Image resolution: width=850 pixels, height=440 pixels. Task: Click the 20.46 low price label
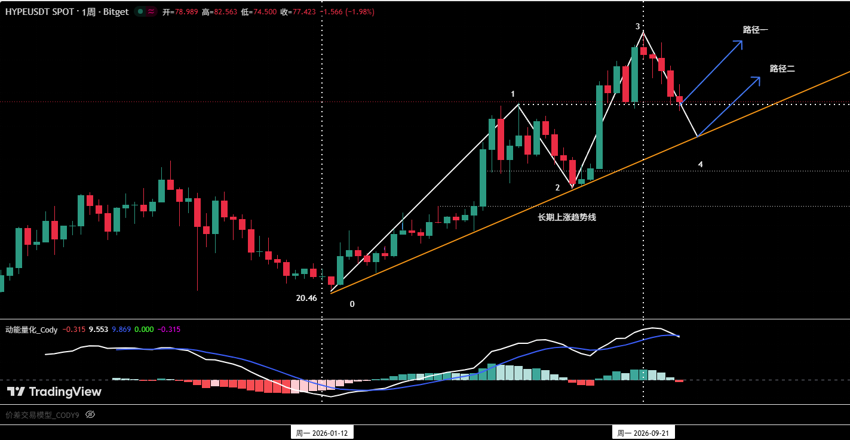306,298
